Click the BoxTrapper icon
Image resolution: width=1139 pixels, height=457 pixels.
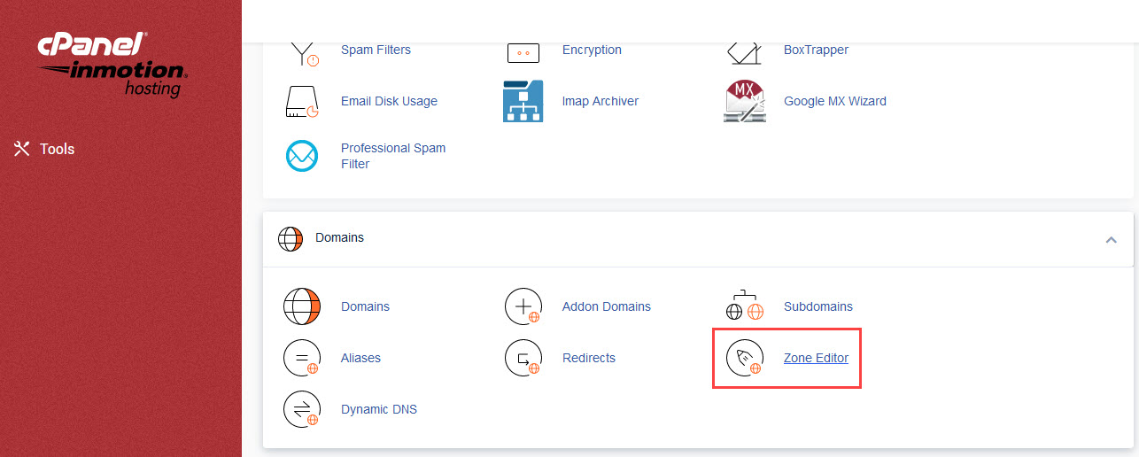744,51
